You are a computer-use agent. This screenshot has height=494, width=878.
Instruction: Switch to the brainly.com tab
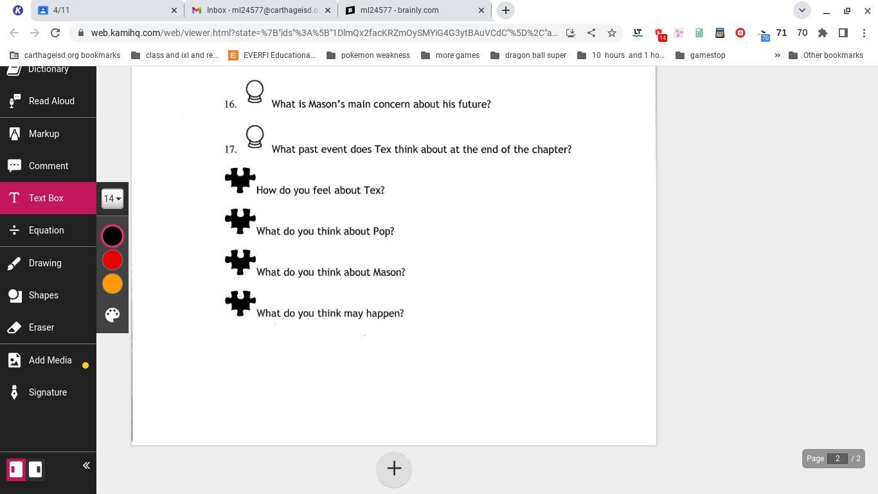coord(415,10)
